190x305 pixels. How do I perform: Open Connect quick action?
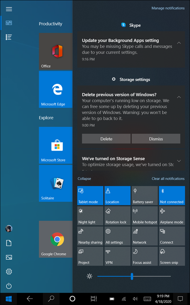[x=172, y=236]
